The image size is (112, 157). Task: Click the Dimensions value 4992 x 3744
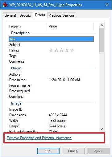click(58, 115)
